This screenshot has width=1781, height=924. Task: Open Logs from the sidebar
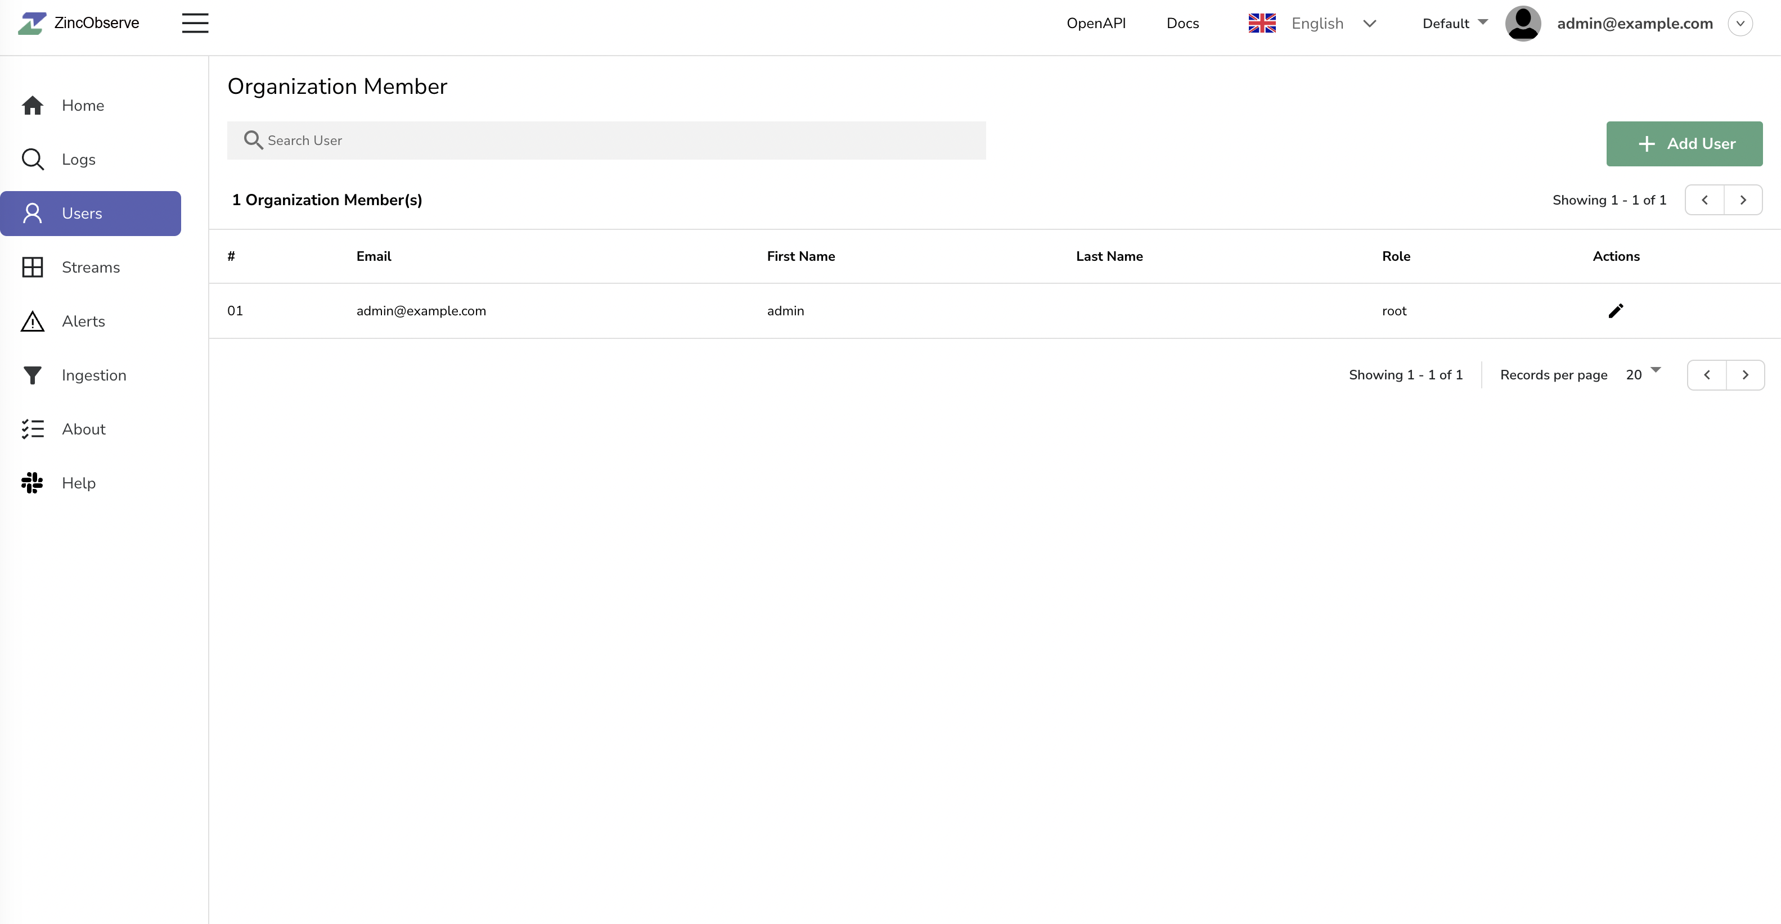pyautogui.click(x=91, y=160)
